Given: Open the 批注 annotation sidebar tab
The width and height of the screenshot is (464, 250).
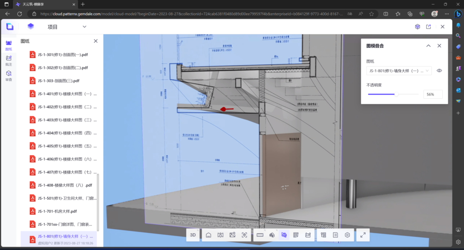Looking at the screenshot, I should (9, 60).
